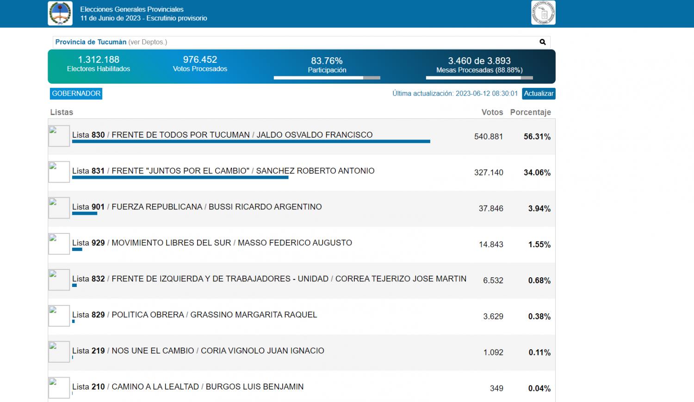The image size is (694, 402).
Task: Click the Lista 829 Politica Obrera logo
Action: [59, 316]
